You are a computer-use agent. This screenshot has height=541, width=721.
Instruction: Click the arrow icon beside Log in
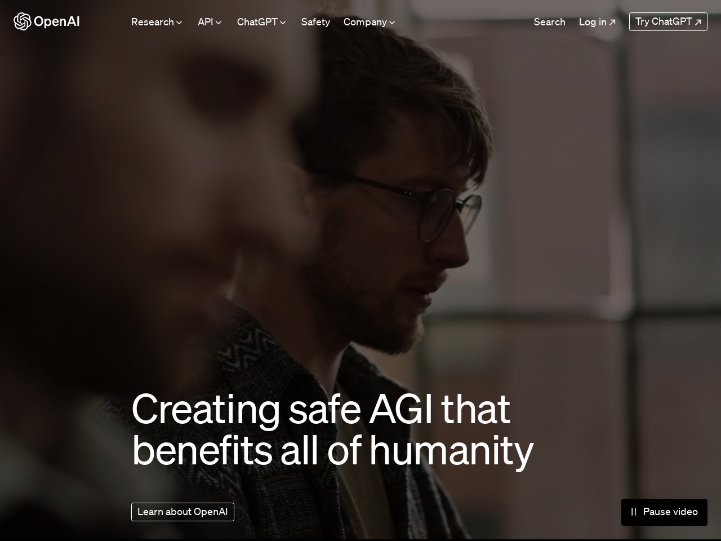[x=612, y=23]
